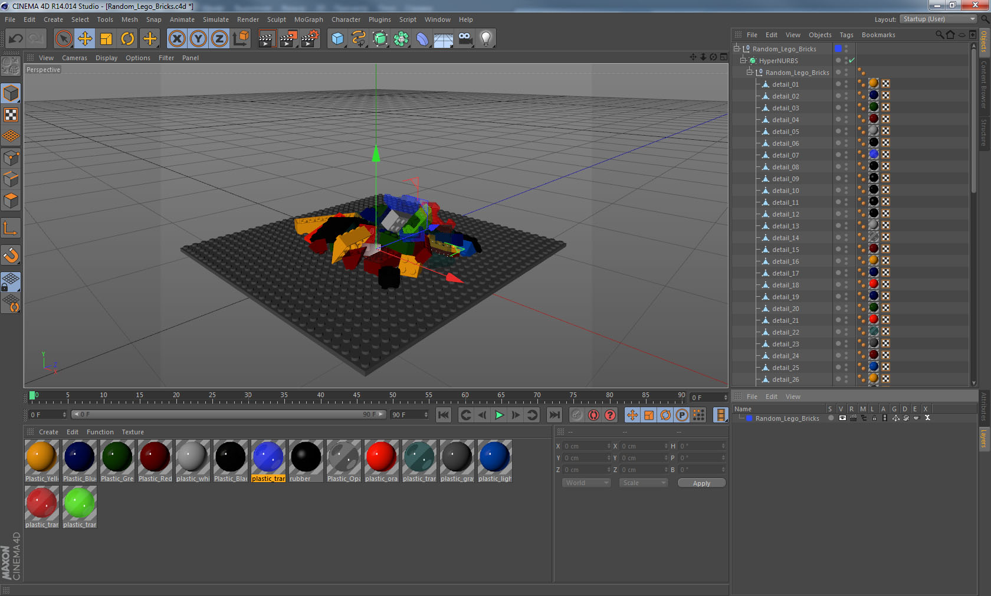Select the Live Selection tool
The image size is (991, 596).
click(63, 39)
